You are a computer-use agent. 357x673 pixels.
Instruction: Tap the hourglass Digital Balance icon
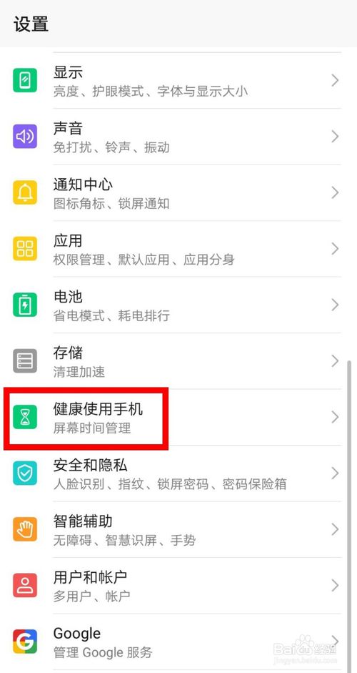coord(25,417)
